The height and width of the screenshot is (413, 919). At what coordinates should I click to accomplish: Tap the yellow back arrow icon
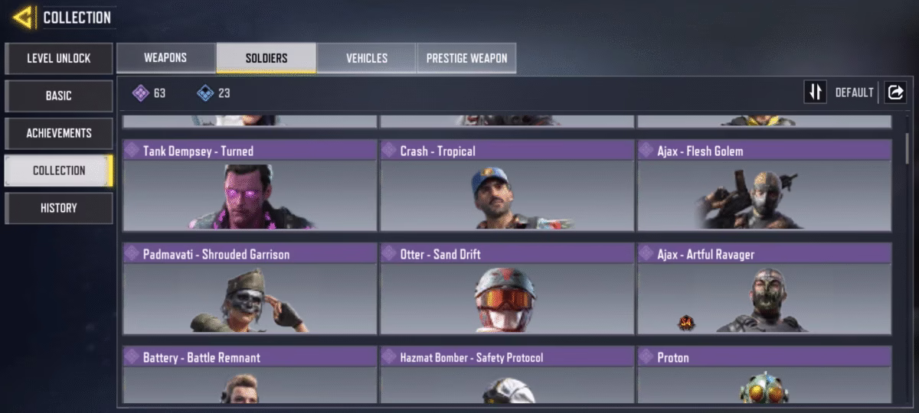(23, 17)
